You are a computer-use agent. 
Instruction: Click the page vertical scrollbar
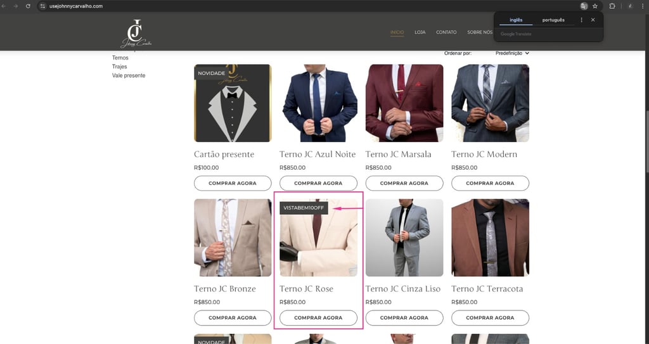pyautogui.click(x=647, y=141)
